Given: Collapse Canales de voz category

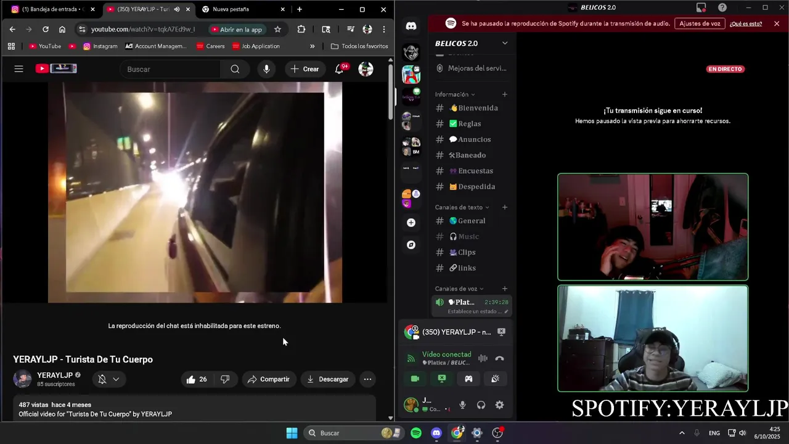Looking at the screenshot, I should coord(459,289).
